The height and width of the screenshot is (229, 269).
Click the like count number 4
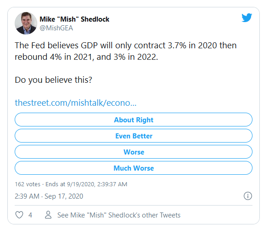point(30,215)
